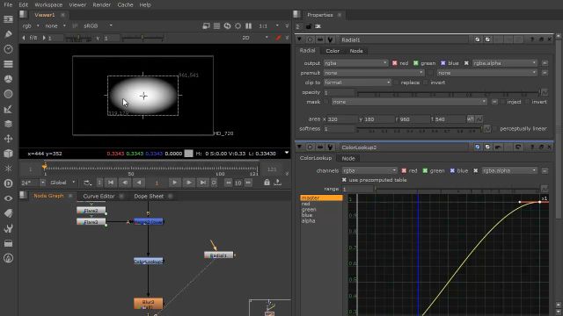Open the Metadata tag icon

pyautogui.click(x=8, y=213)
